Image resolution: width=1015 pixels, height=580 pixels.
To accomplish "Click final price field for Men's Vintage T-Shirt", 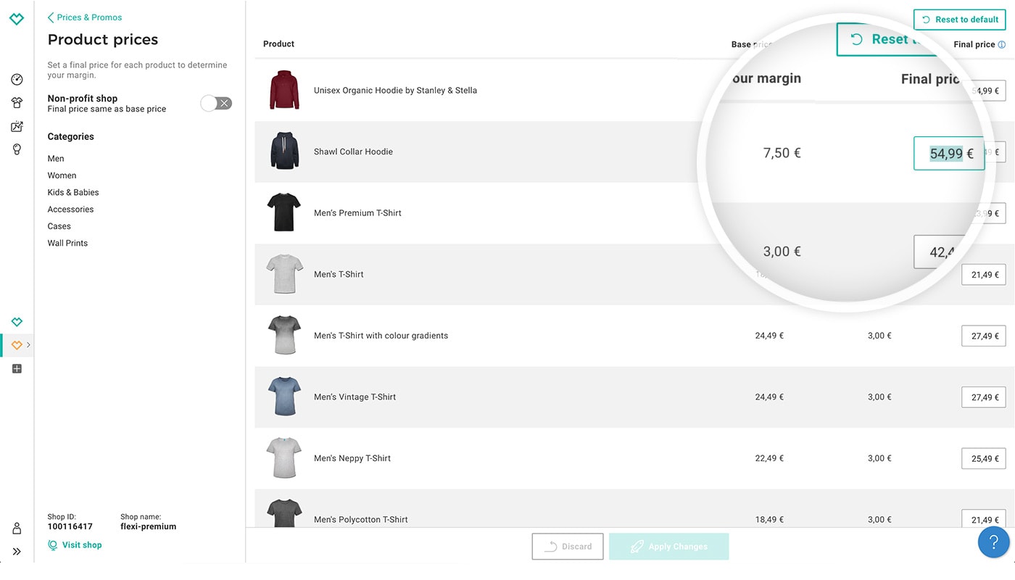I will (983, 397).
